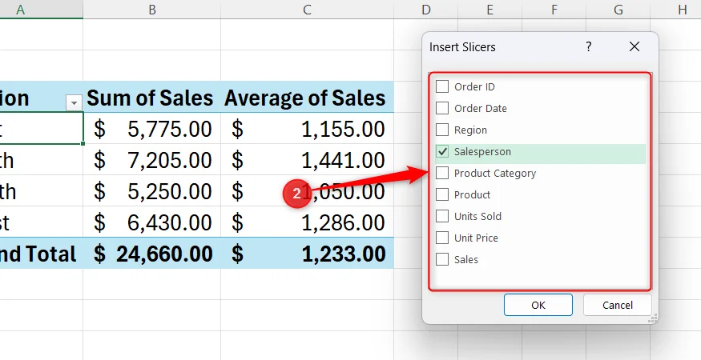701x360 pixels.
Task: Tick the Units Sold checkbox
Action: pyautogui.click(x=442, y=216)
